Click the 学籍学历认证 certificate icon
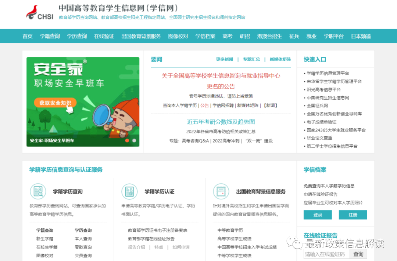This screenshot has height=261, width=397. click(129, 191)
